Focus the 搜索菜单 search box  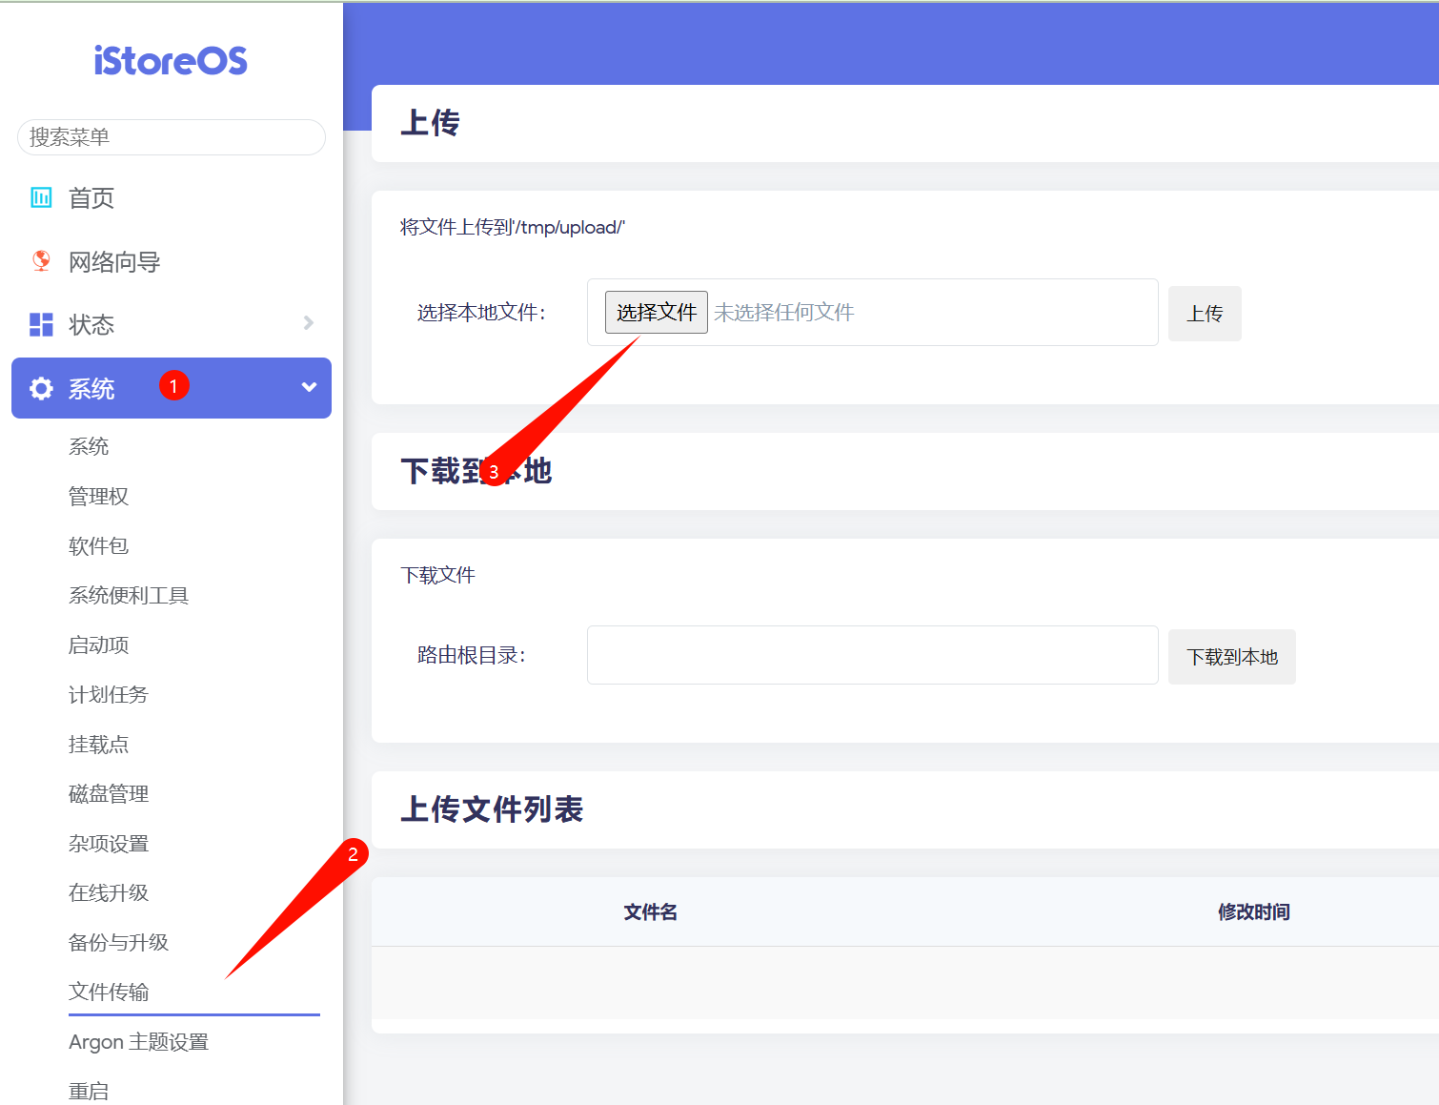click(x=172, y=137)
